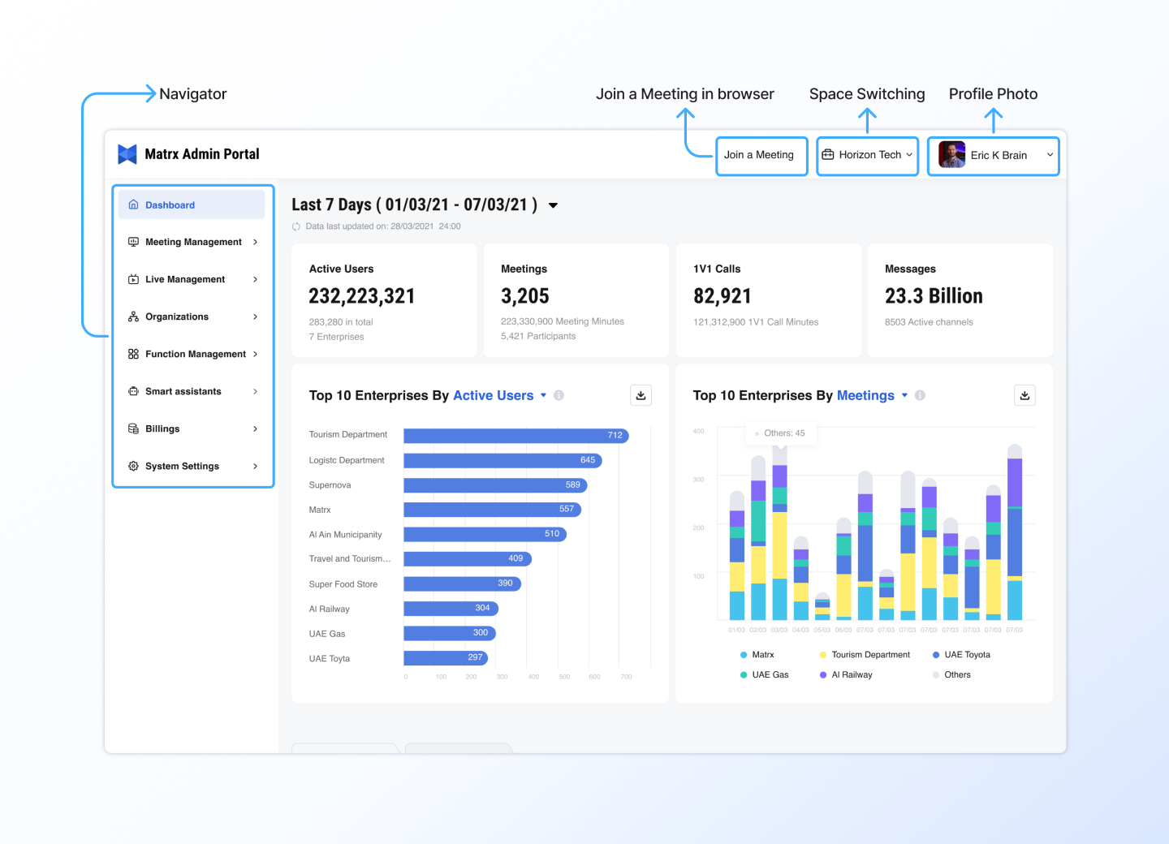This screenshot has height=844, width=1169.
Task: Expand the Active Users metric dropdown
Action: click(x=543, y=395)
